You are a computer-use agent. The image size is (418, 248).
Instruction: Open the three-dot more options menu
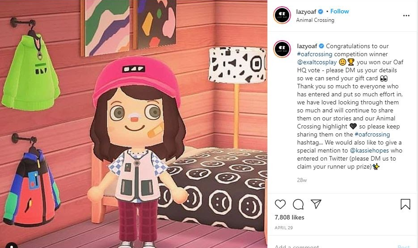click(406, 16)
